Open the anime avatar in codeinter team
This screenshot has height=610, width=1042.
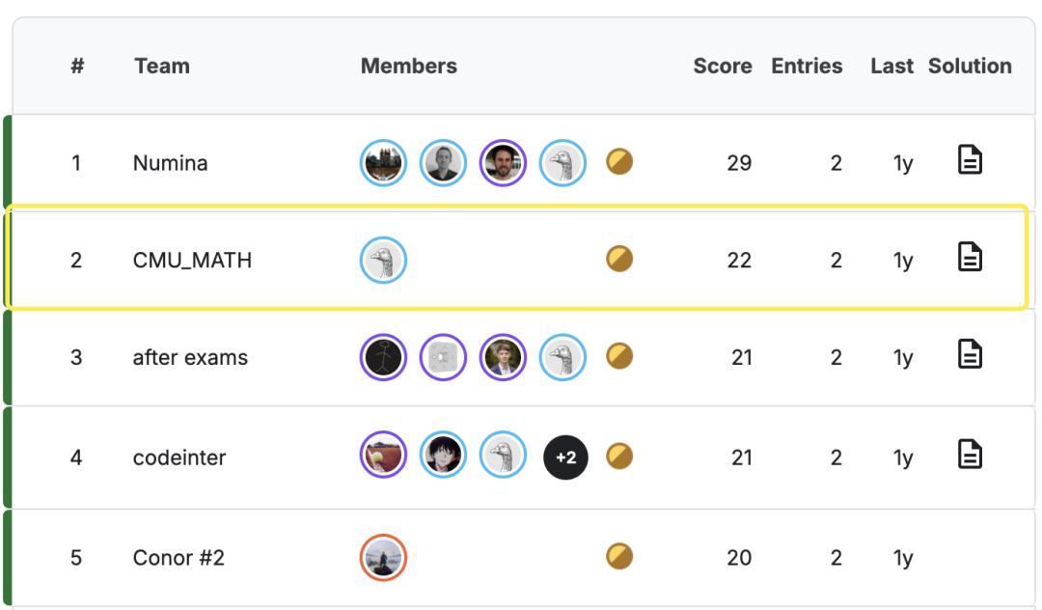443,455
